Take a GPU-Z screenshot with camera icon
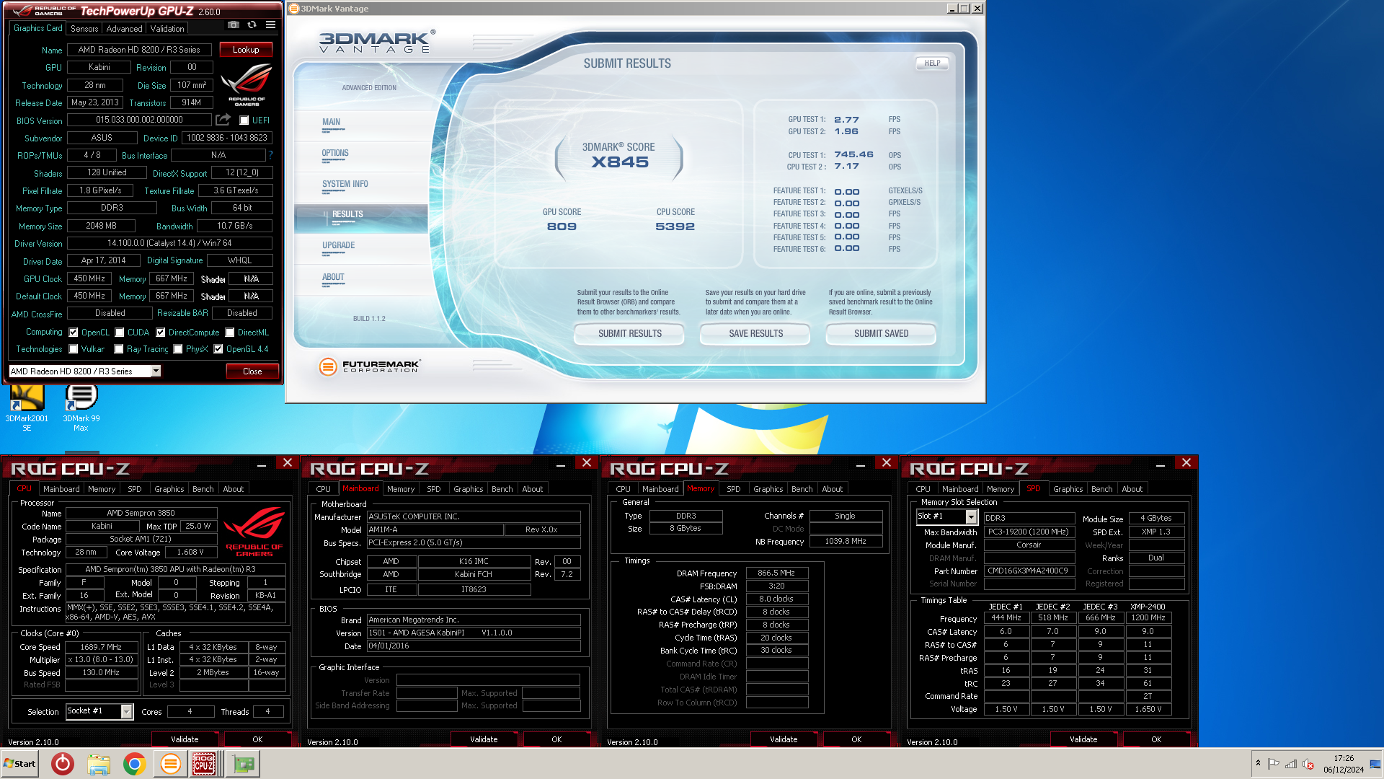This screenshot has height=779, width=1384. (x=234, y=25)
